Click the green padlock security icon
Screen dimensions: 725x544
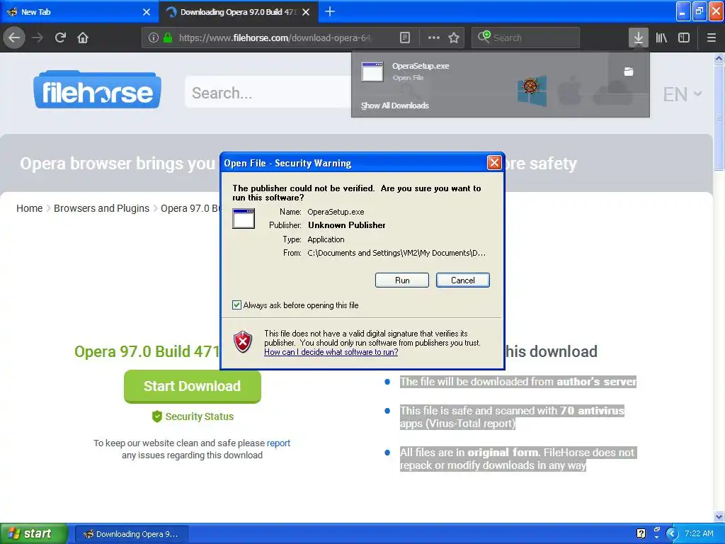tap(168, 38)
